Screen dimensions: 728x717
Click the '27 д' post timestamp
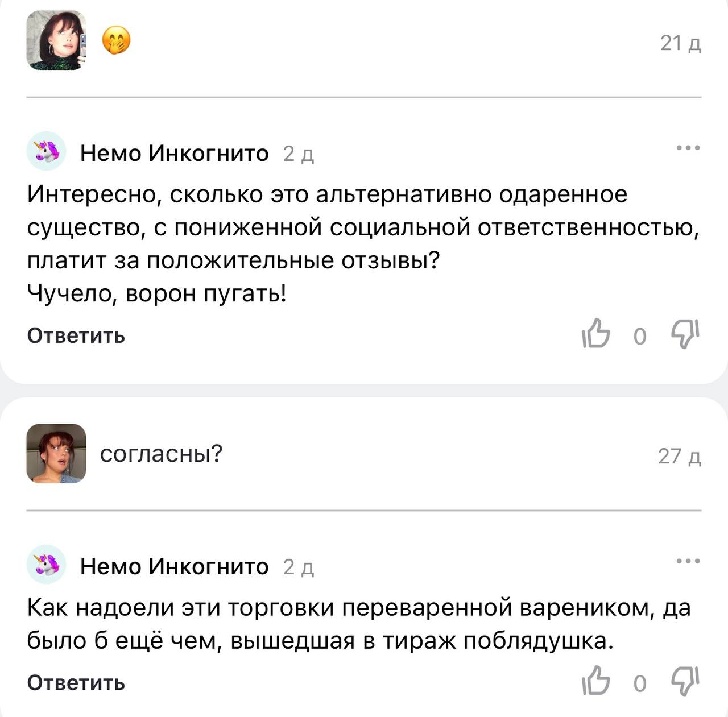pos(679,456)
